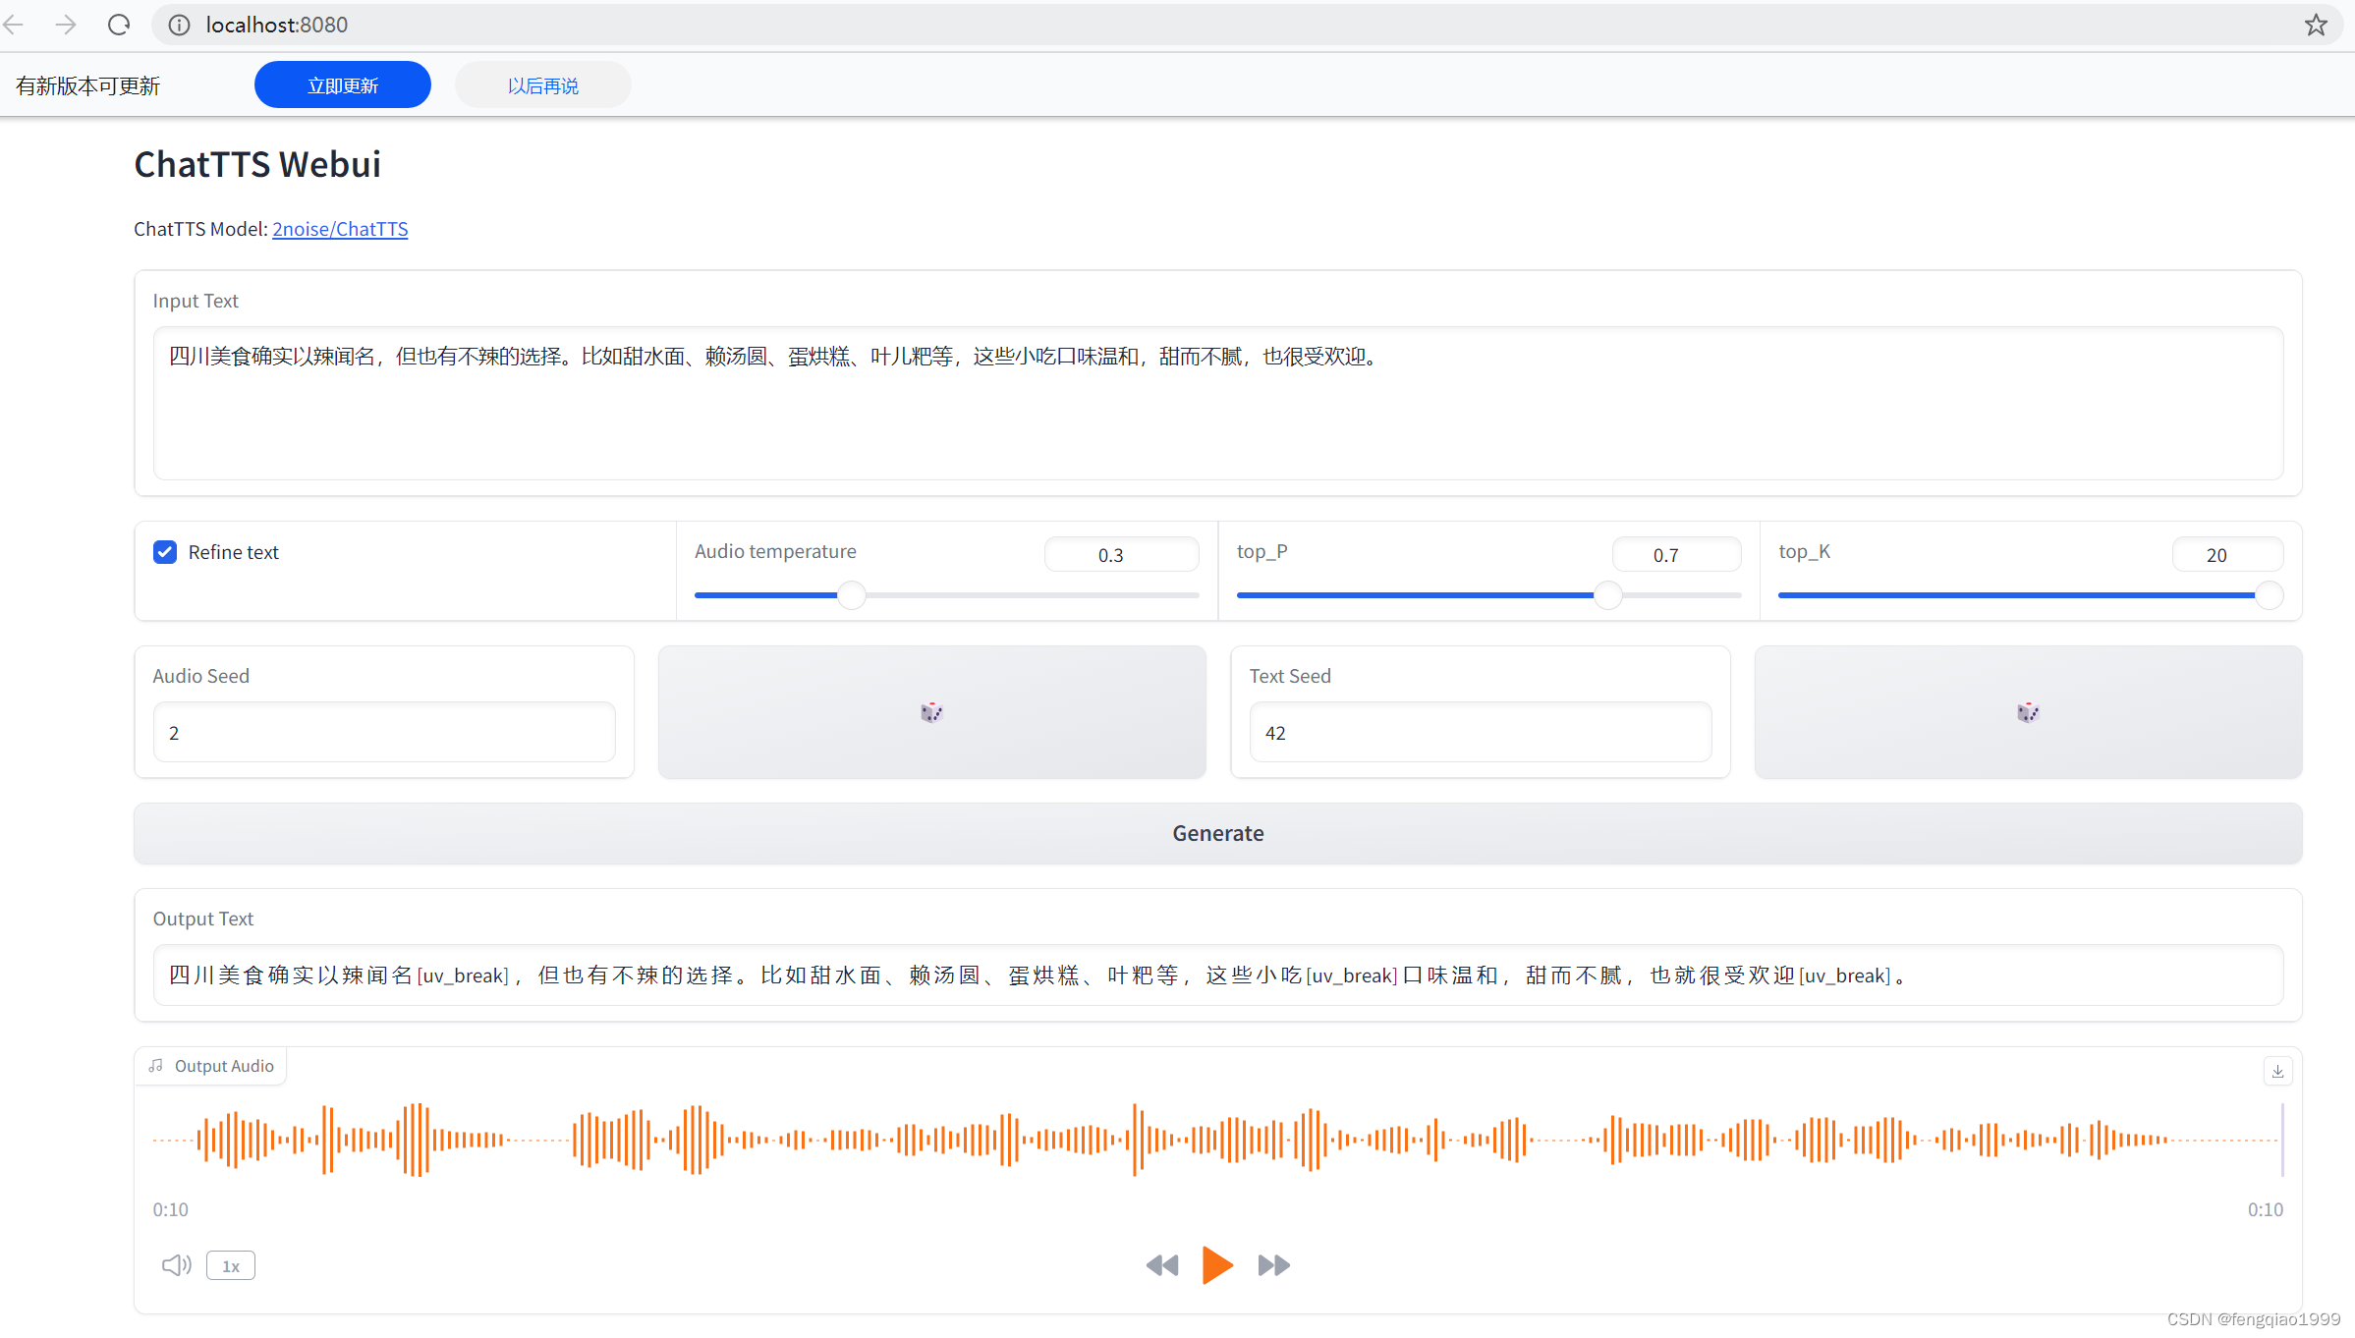The image size is (2355, 1338).
Task: Click the ChatTTS Webui heading
Action: click(x=257, y=164)
